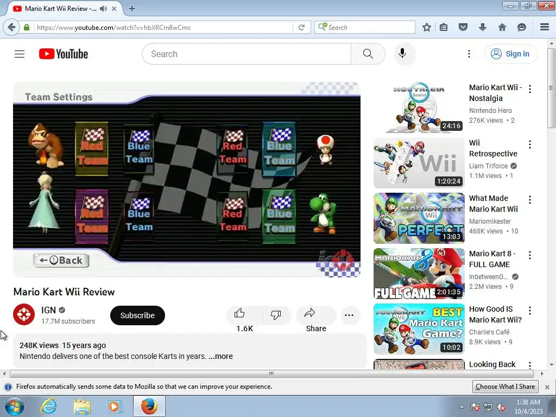Image resolution: width=556 pixels, height=417 pixels.
Task: Mute the tab's audio speaker icon
Action: (103, 9)
